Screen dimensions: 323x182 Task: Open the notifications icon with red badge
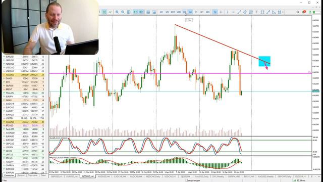click(304, 12)
